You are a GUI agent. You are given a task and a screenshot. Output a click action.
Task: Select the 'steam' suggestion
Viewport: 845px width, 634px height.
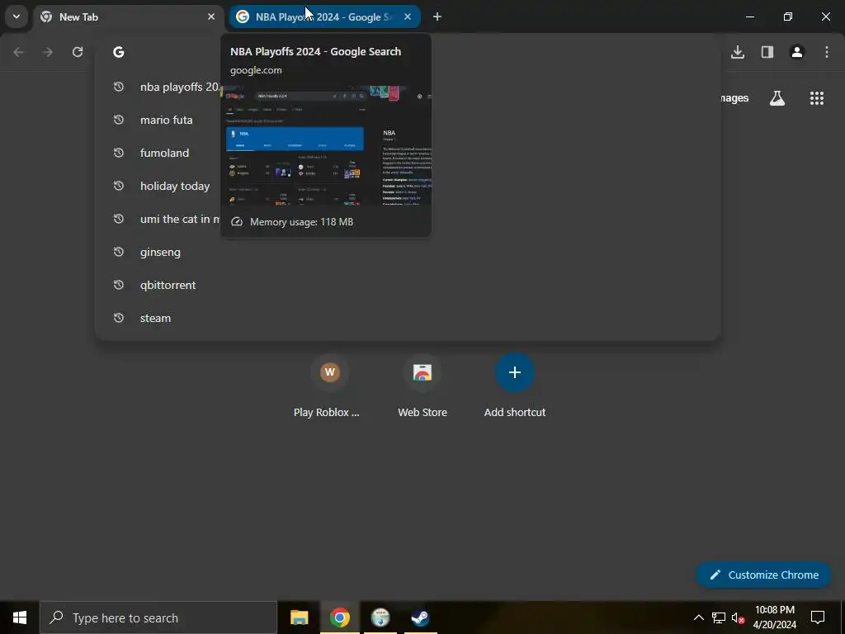click(408, 318)
